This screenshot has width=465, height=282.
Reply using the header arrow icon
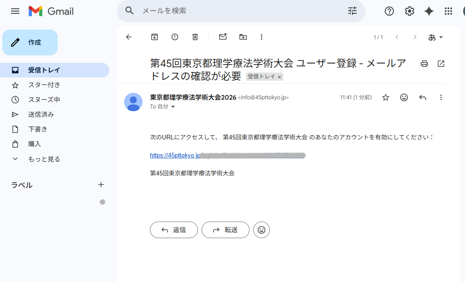(423, 97)
